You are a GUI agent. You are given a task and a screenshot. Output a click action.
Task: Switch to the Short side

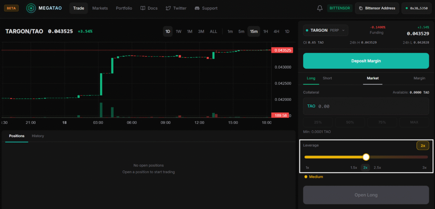327,78
